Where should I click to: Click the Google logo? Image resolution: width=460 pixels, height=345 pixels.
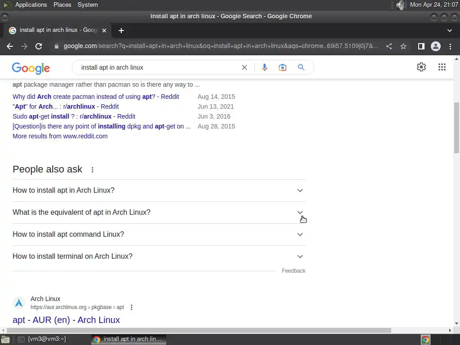click(x=31, y=68)
